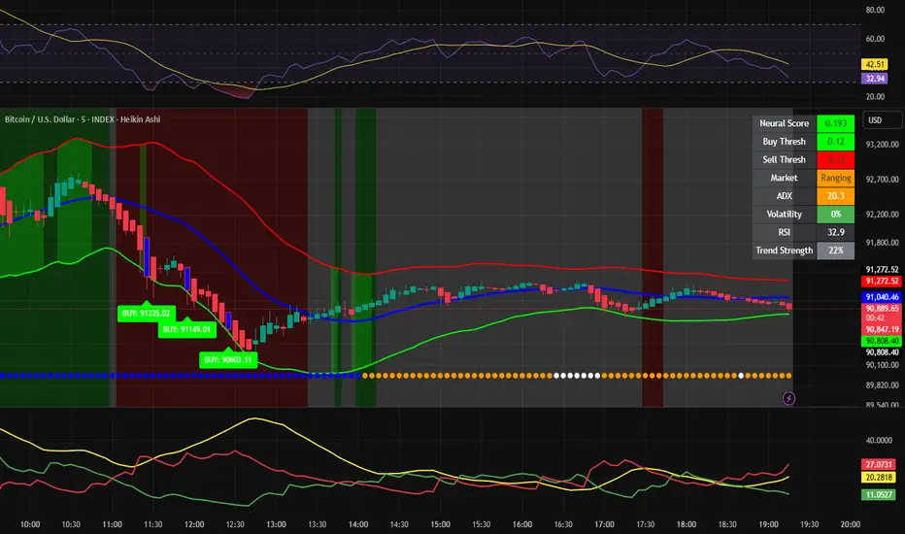Click the red 27.0731 indicator tag
This screenshot has width=905, height=534.
tap(879, 464)
